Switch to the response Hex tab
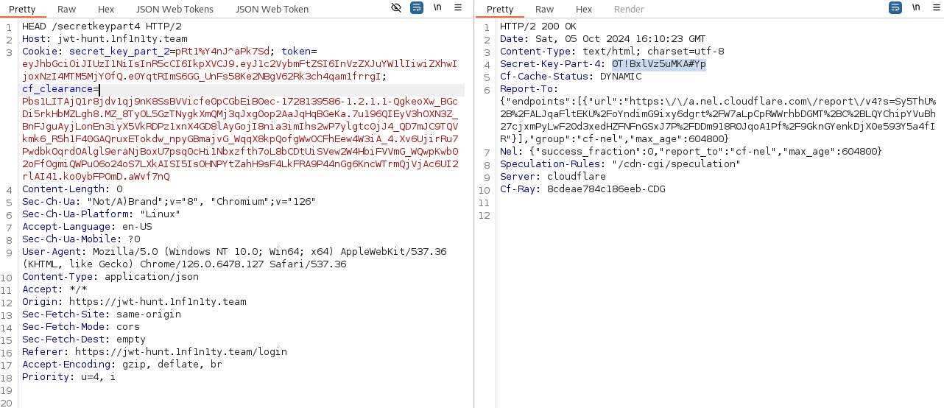The height and width of the screenshot is (408, 944). tap(584, 10)
